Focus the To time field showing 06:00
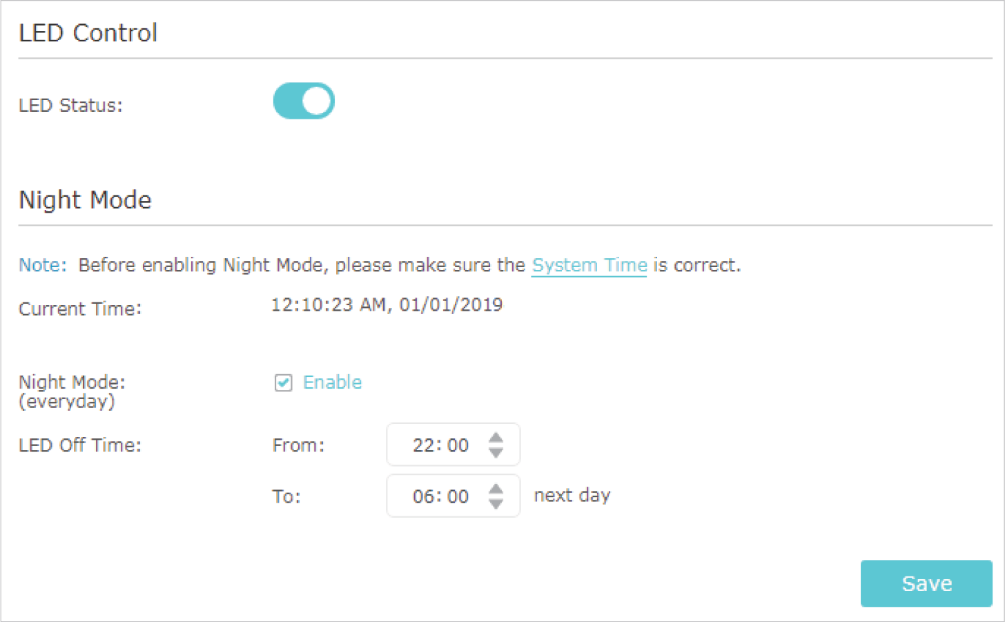The width and height of the screenshot is (1005, 622). (x=453, y=496)
